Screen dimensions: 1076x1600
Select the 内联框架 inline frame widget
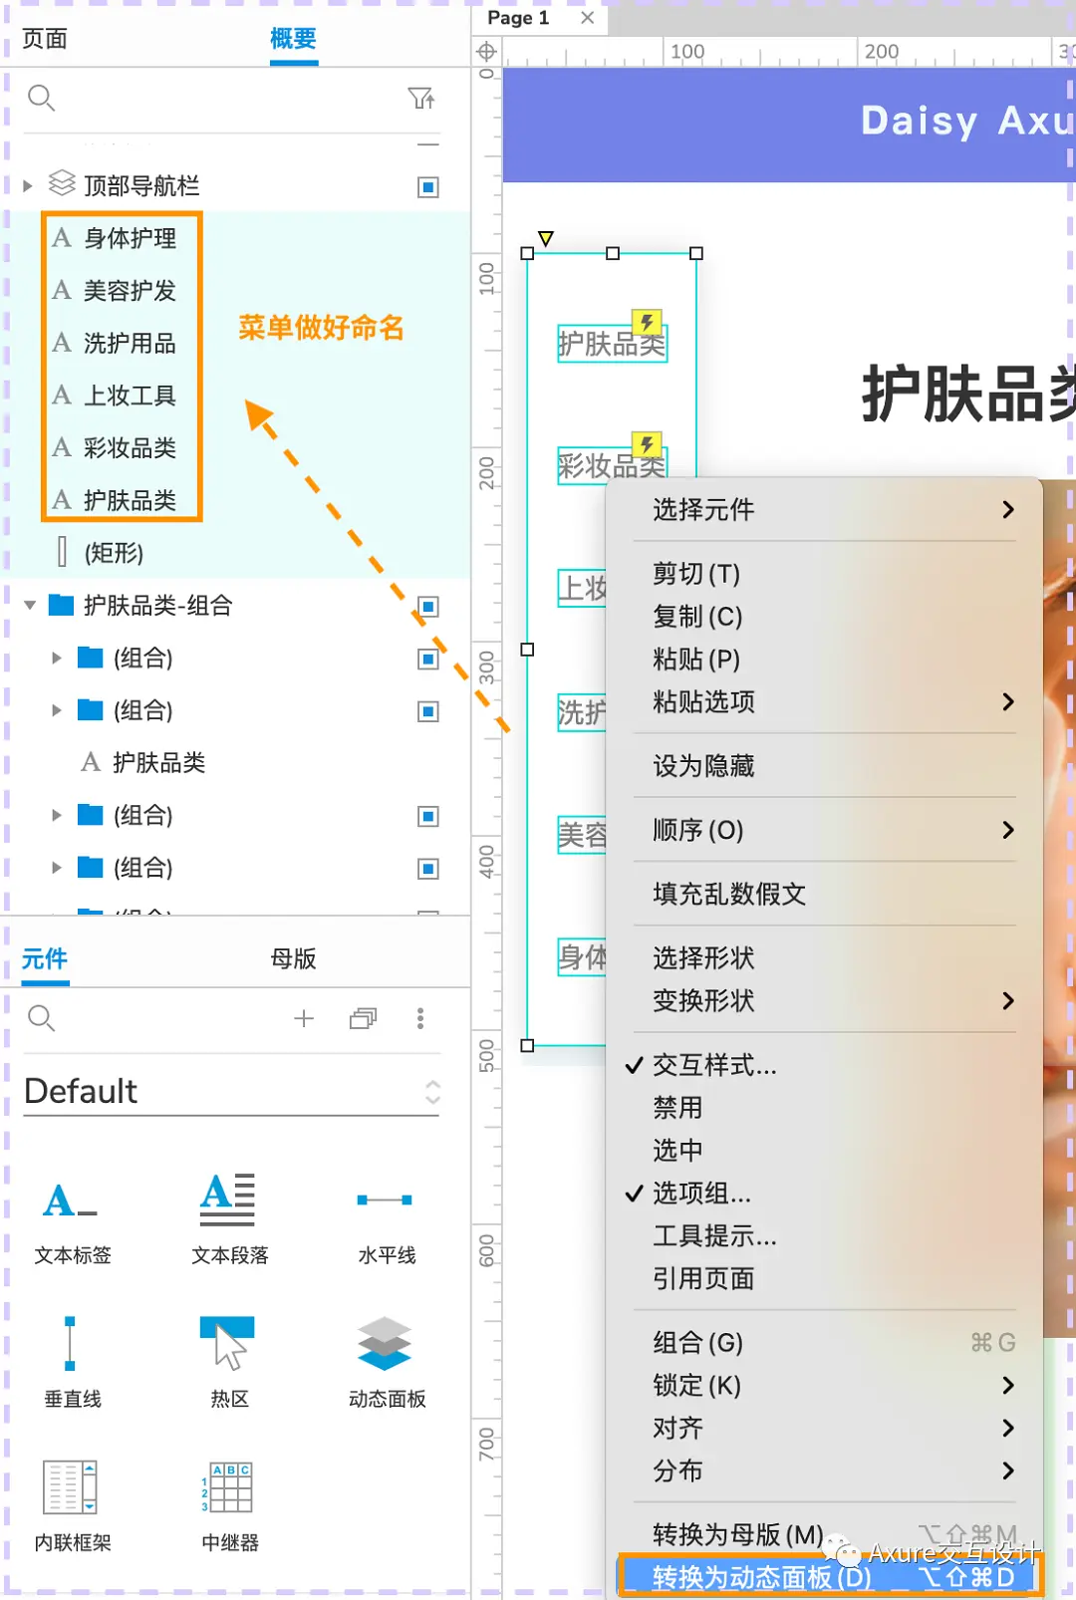coord(72,1505)
